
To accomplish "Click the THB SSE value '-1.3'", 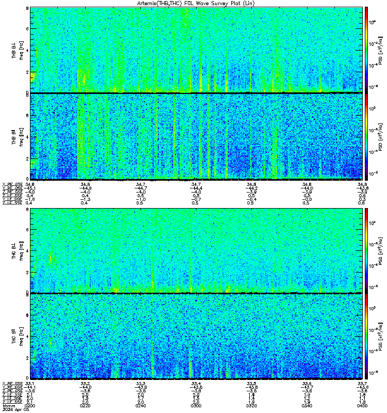I will (85, 199).
